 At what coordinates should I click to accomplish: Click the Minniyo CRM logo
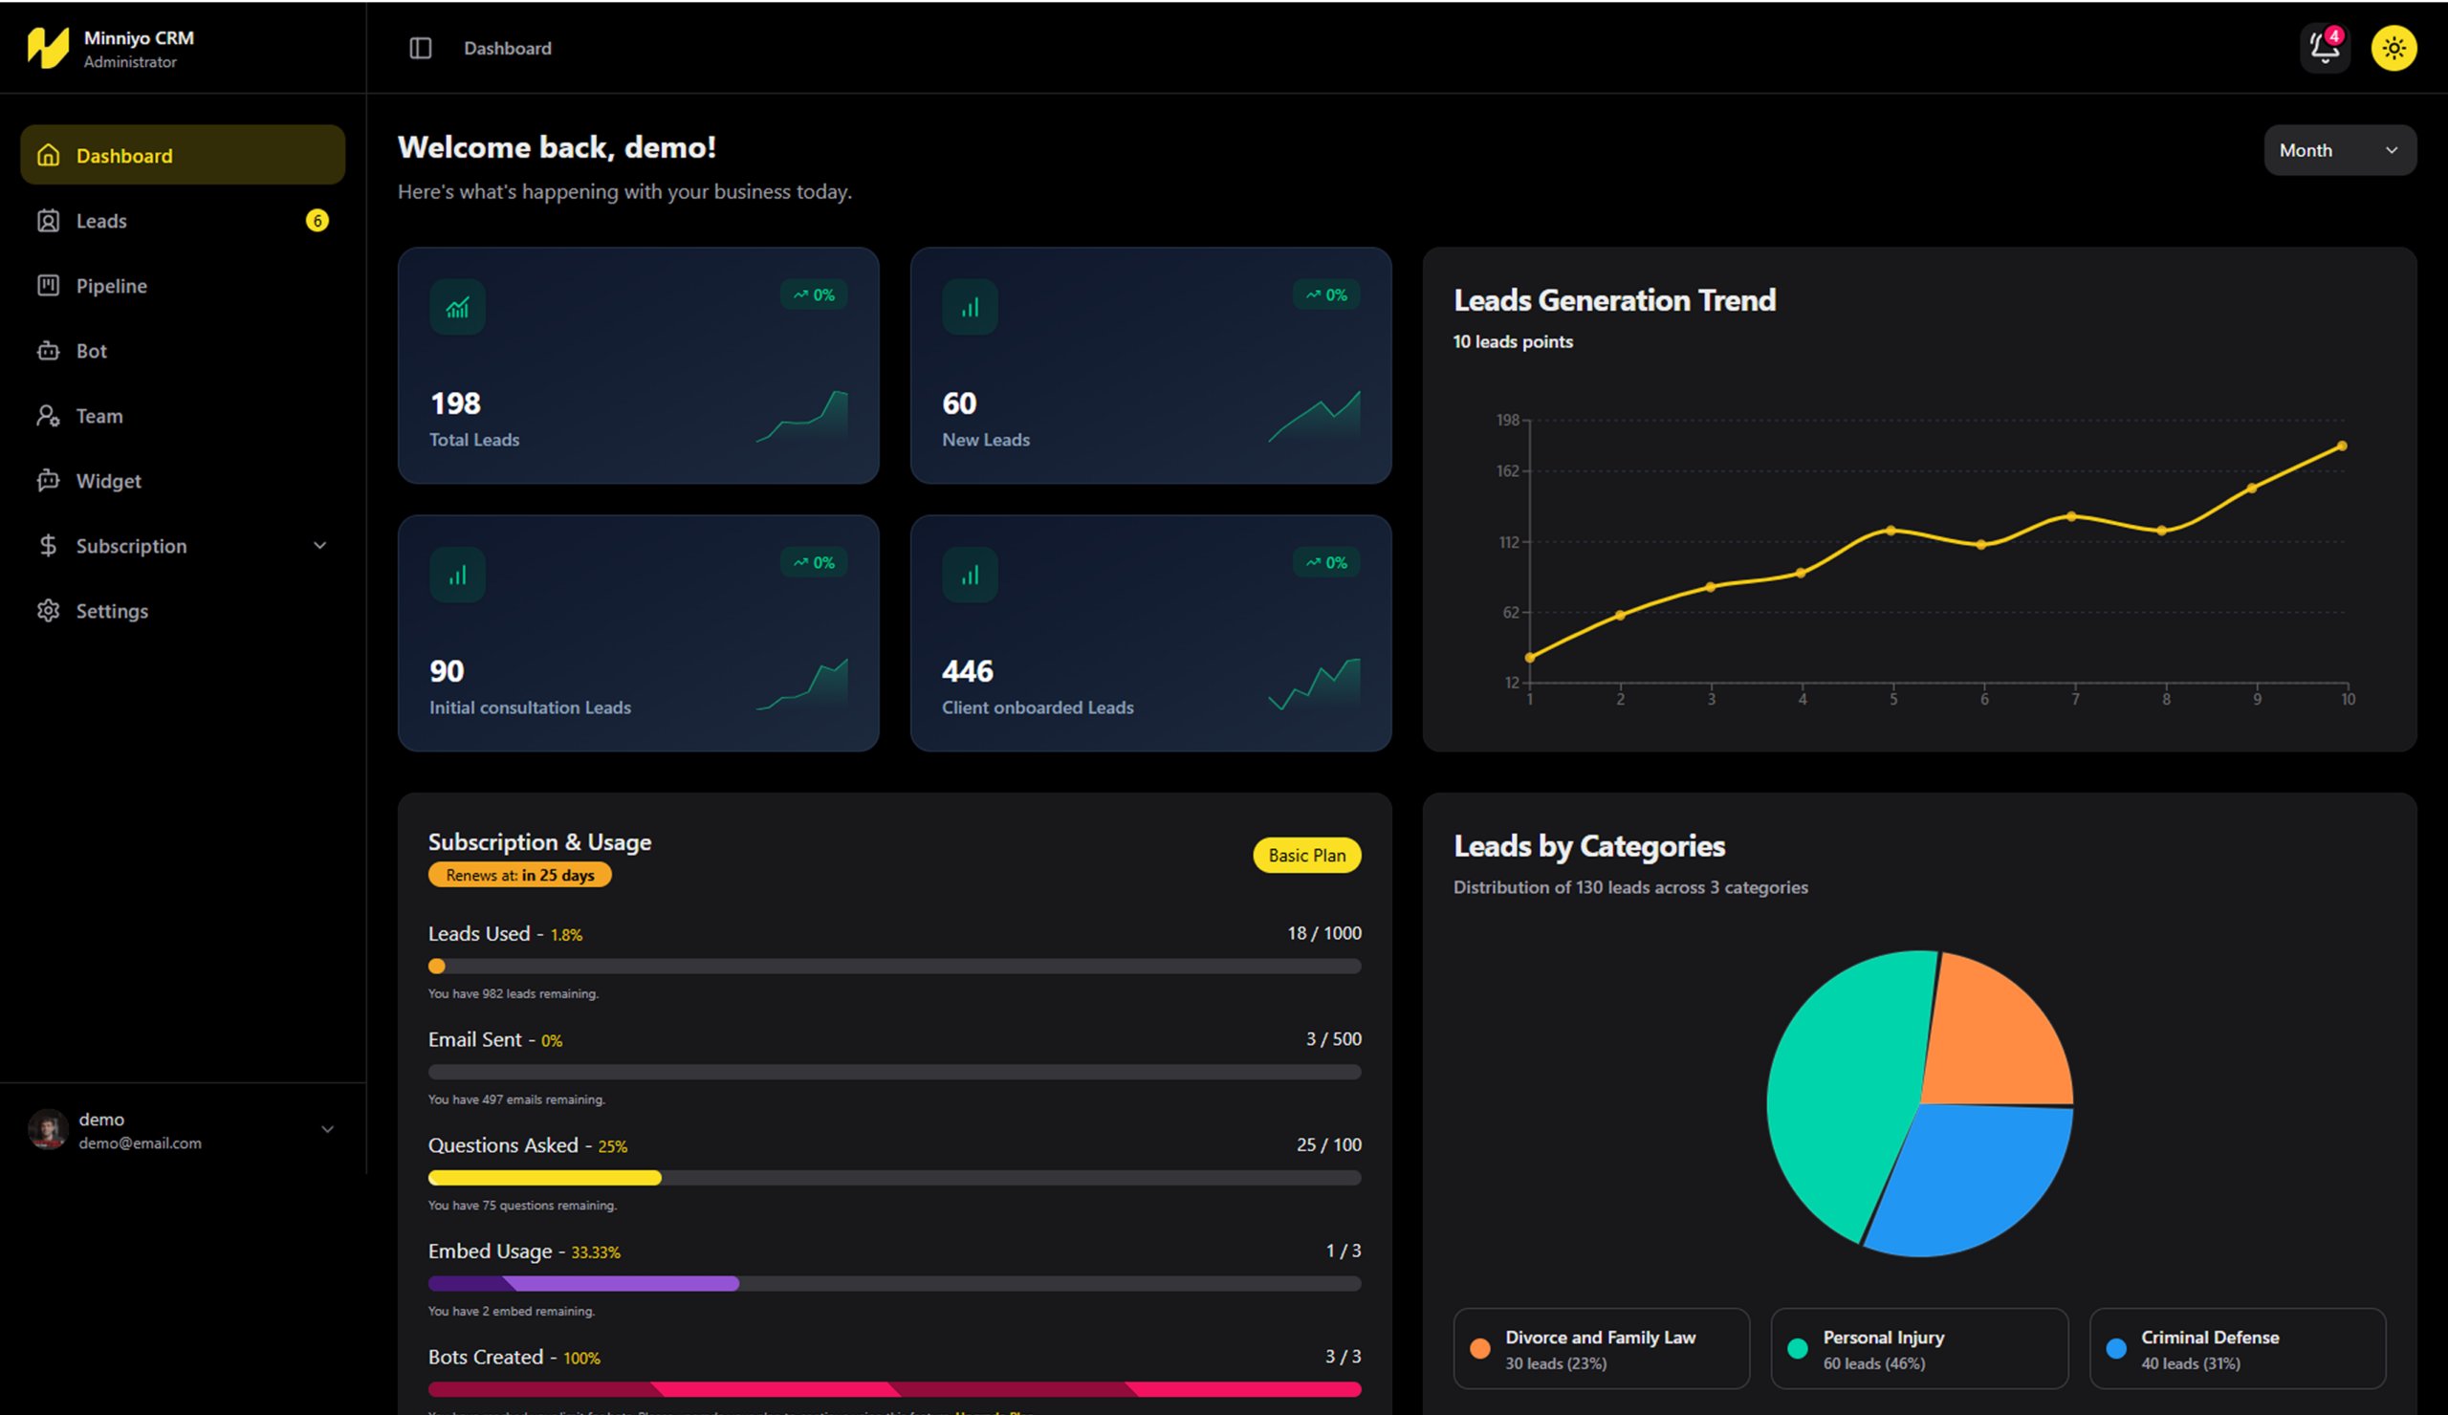(48, 48)
